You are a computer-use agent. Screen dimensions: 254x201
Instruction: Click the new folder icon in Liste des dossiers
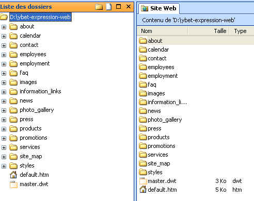[99, 7]
